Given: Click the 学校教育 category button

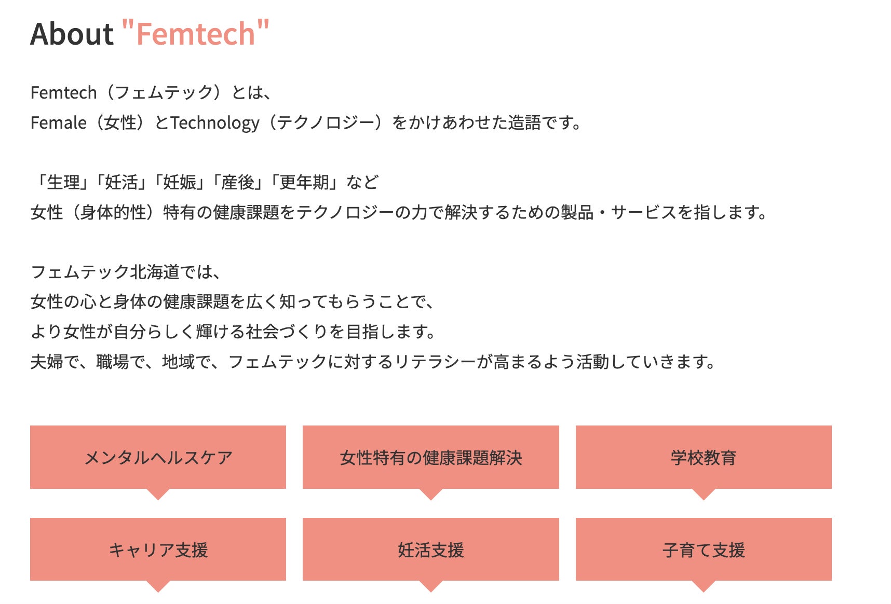Looking at the screenshot, I should tap(703, 457).
